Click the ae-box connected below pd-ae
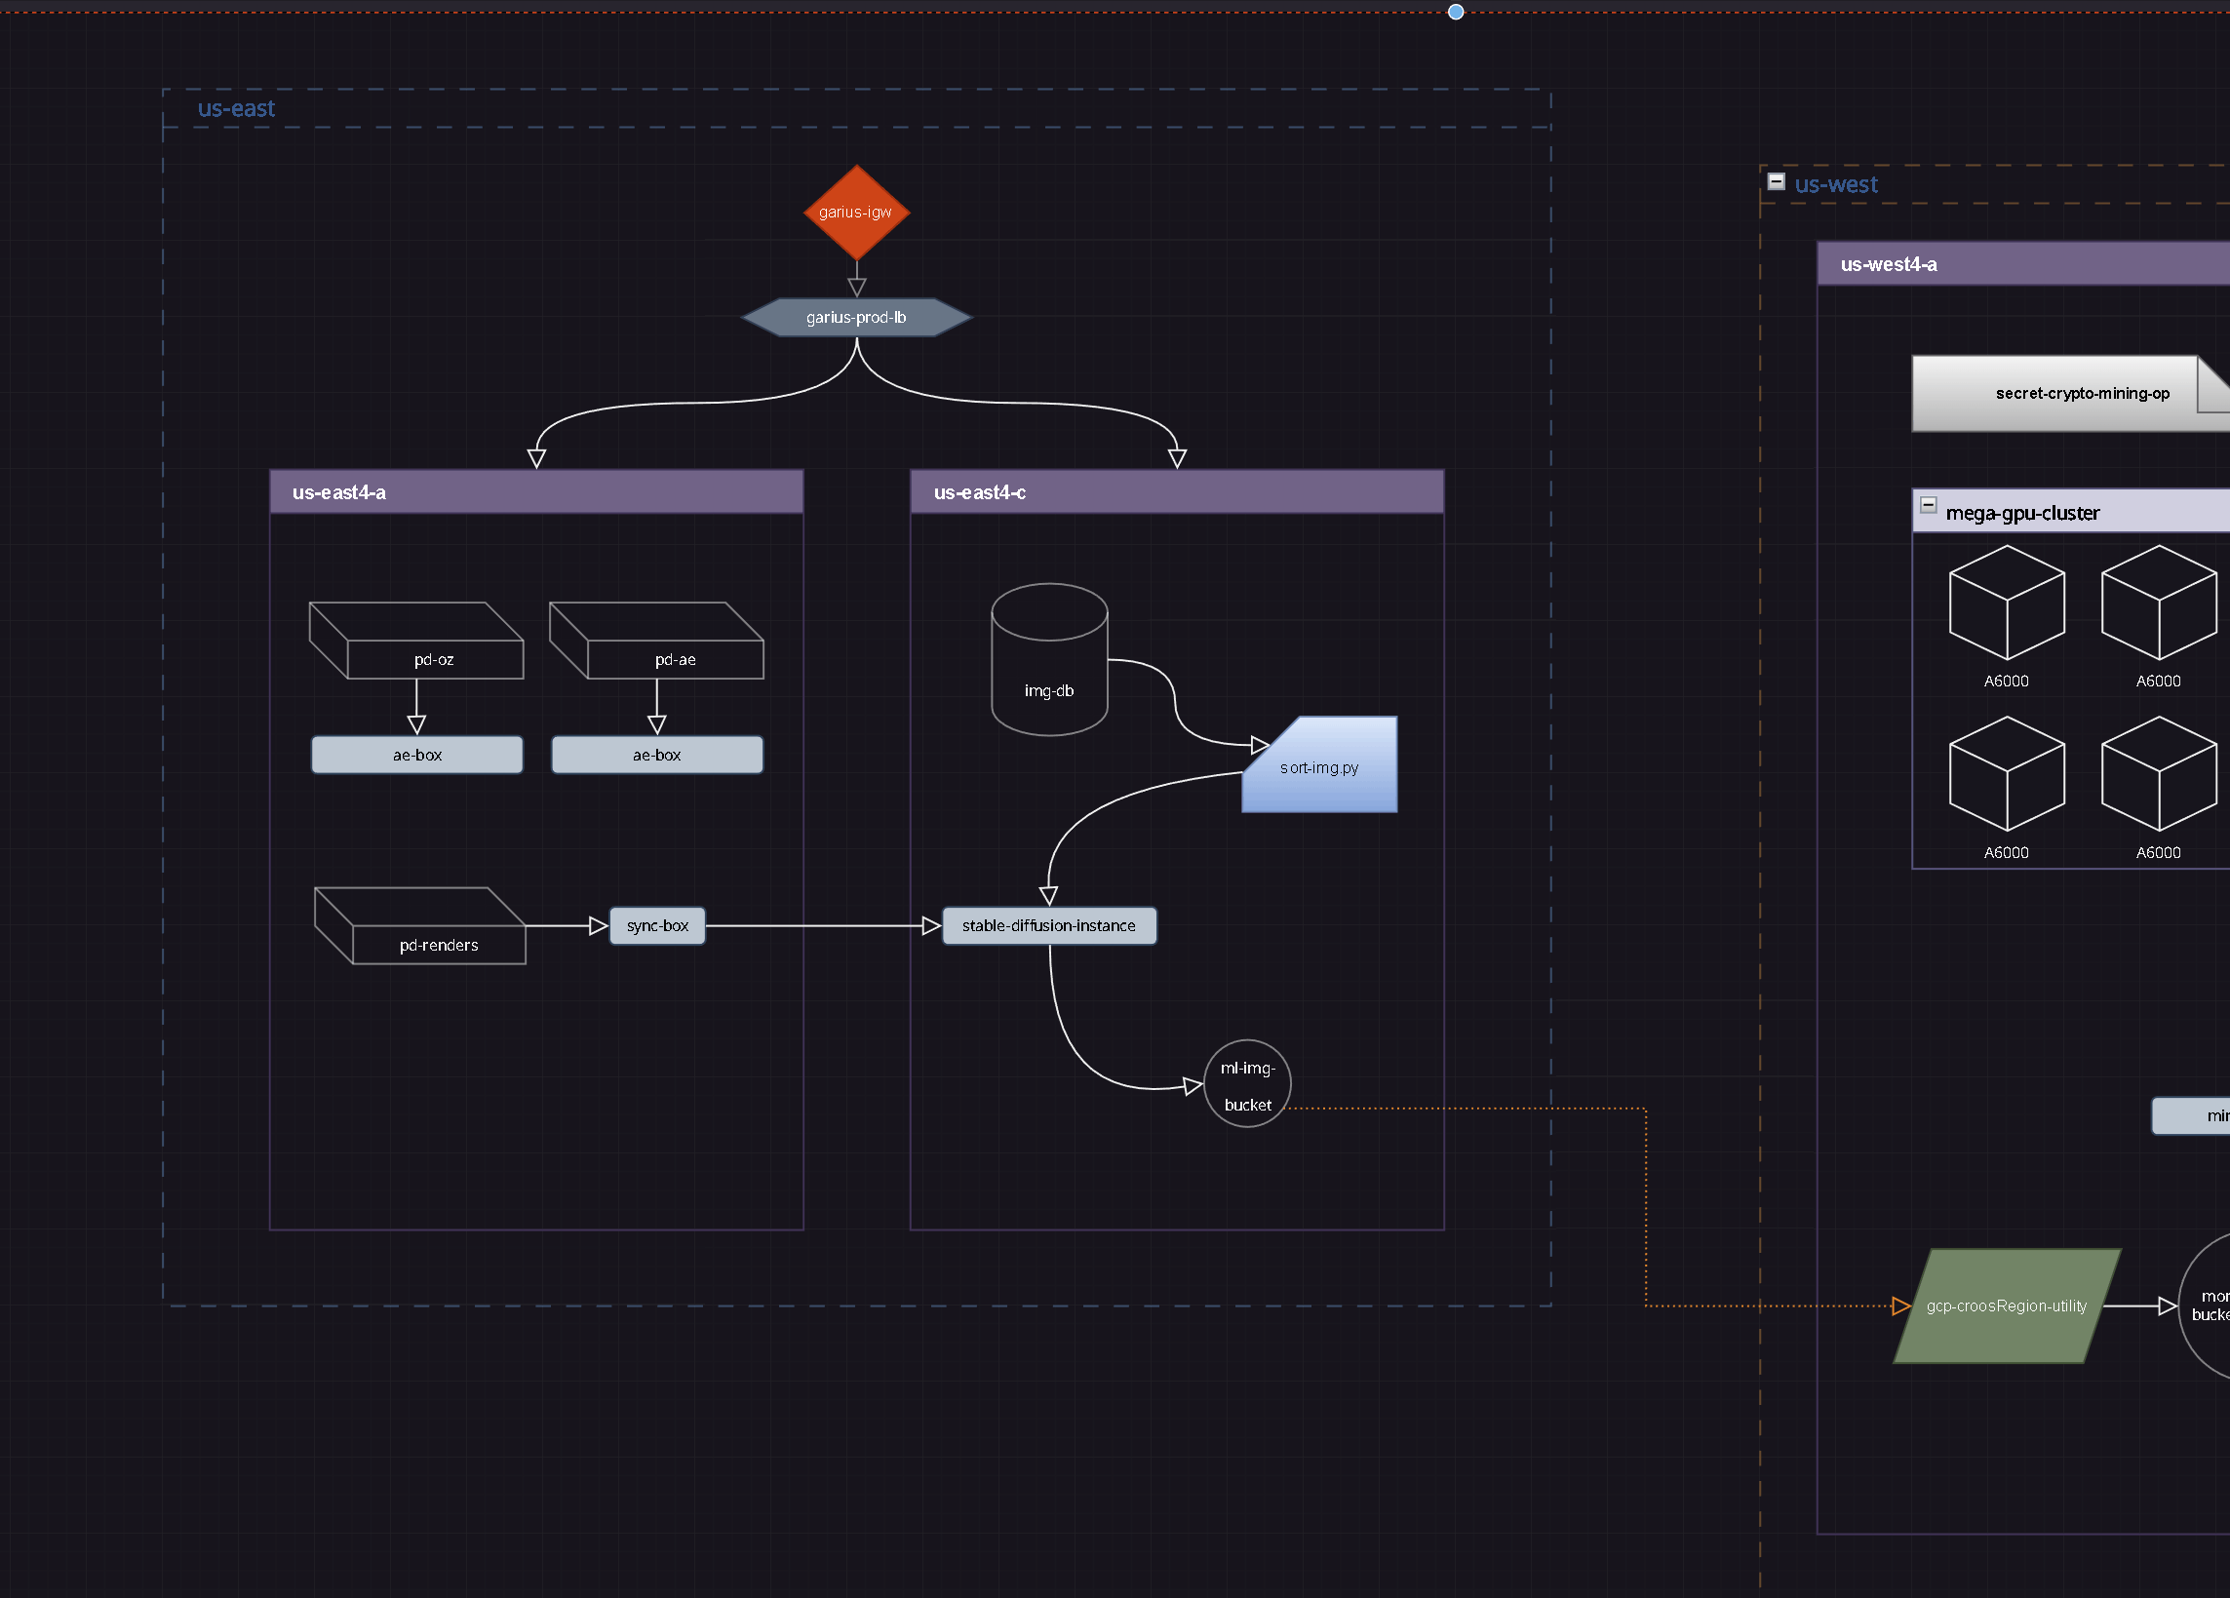Image resolution: width=2230 pixels, height=1598 pixels. (657, 756)
